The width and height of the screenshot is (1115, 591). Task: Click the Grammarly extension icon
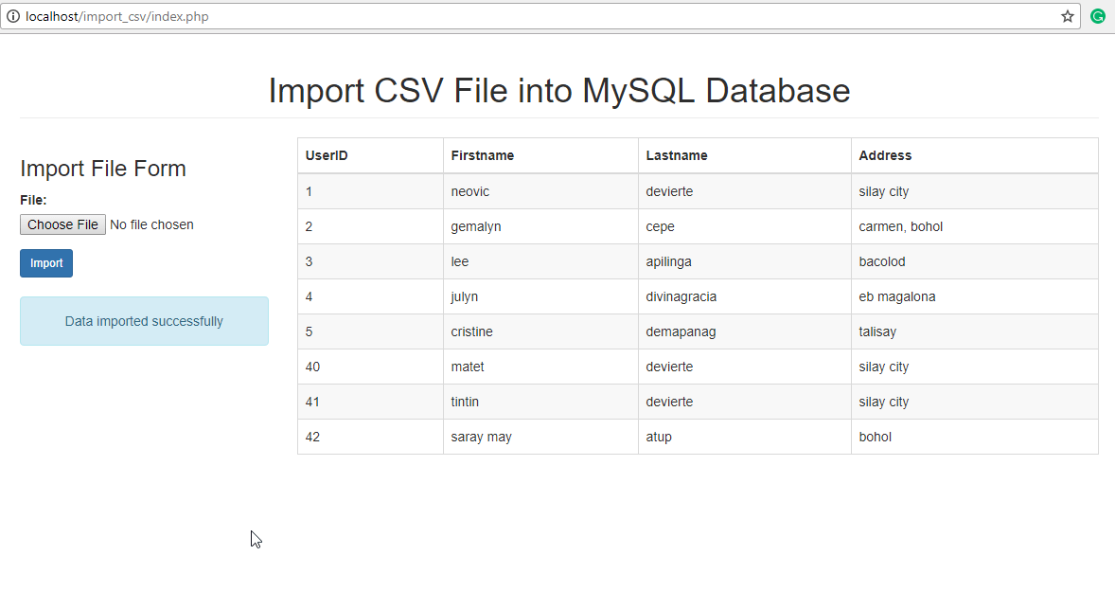[1098, 16]
